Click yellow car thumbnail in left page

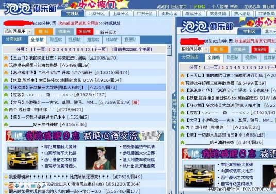click(23, 158)
